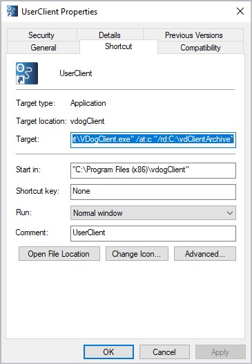Click inside the Target field
The width and height of the screenshot is (252, 364).
[x=153, y=140]
